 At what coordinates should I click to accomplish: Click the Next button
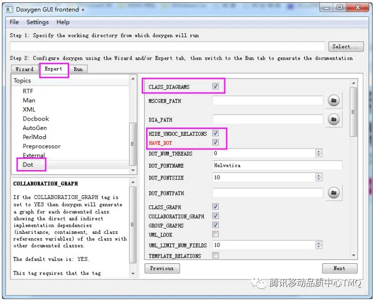340,268
